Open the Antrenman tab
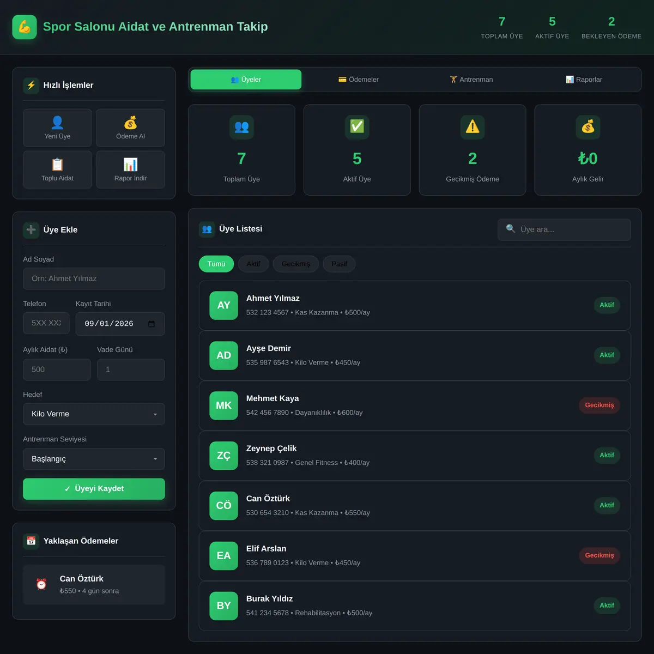654x654 pixels. 471,80
